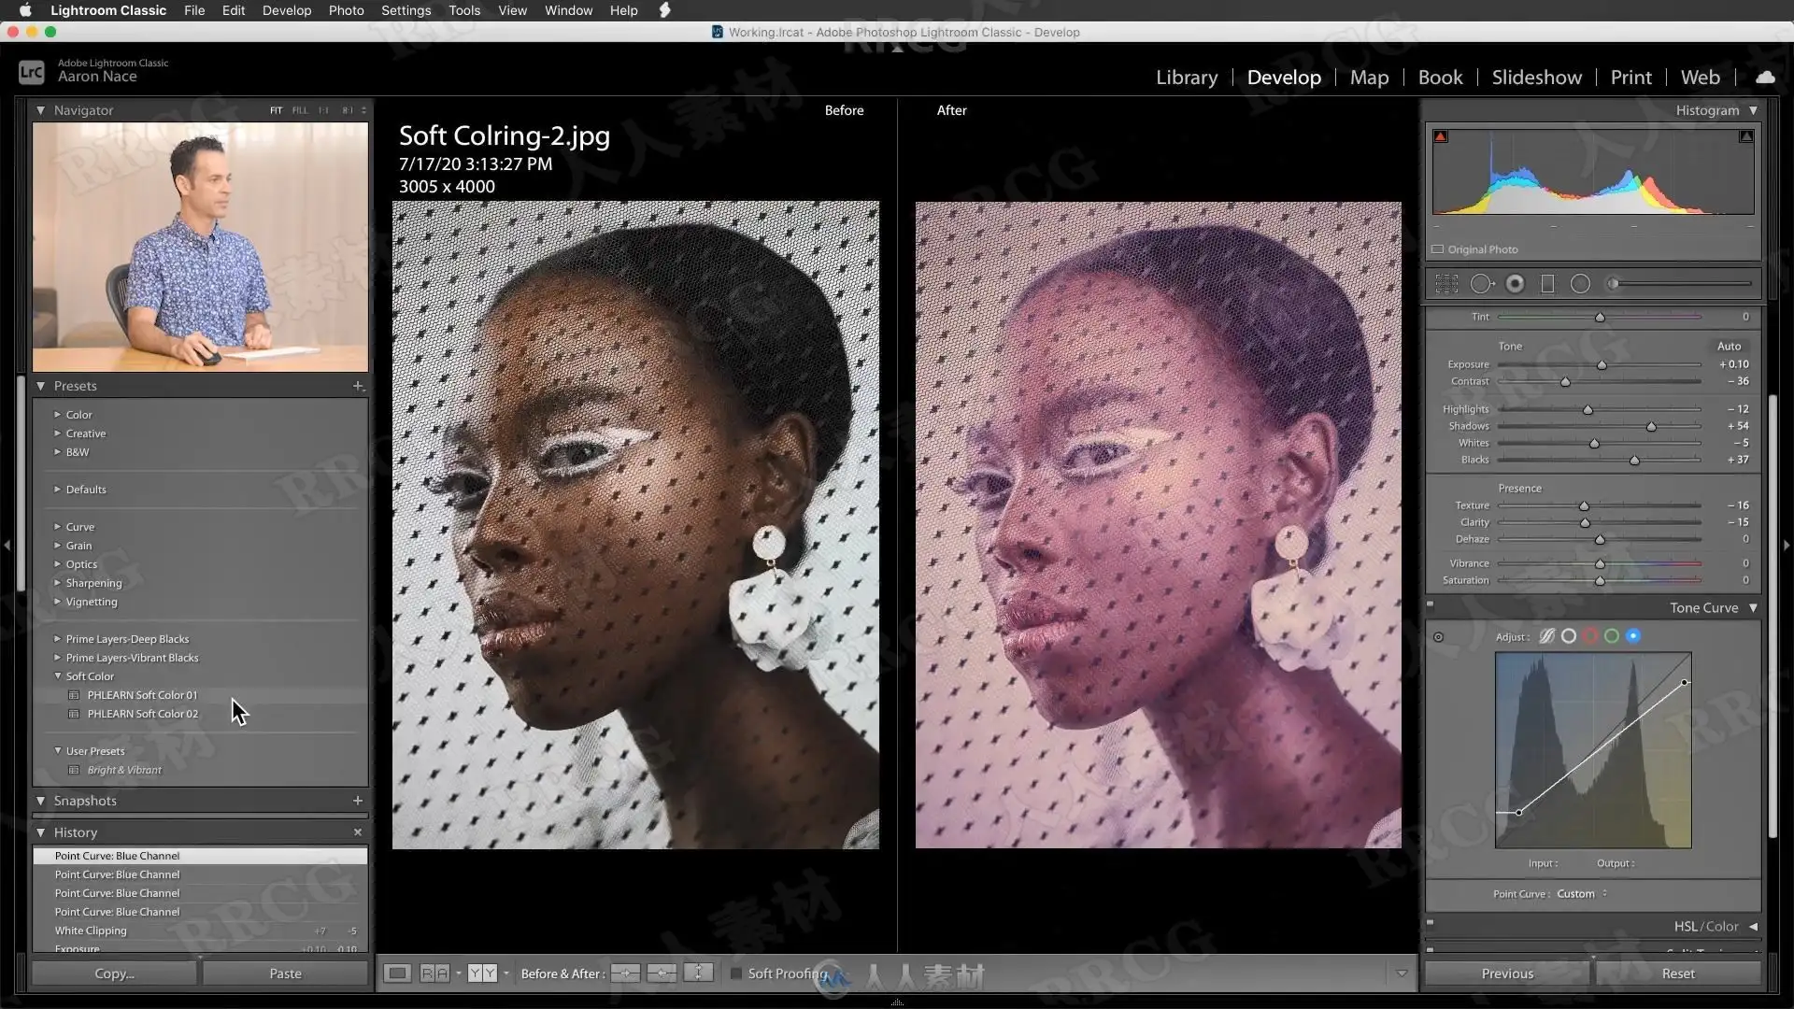Select White Clipping history step
Viewport: 1794px width, 1009px height.
(x=200, y=931)
